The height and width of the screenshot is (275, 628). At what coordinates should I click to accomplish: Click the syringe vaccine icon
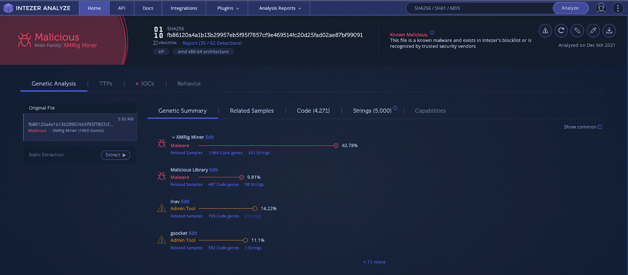pyautogui.click(x=593, y=31)
